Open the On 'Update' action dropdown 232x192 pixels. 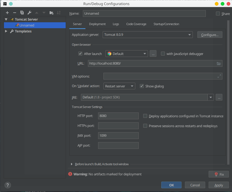tap(119, 86)
